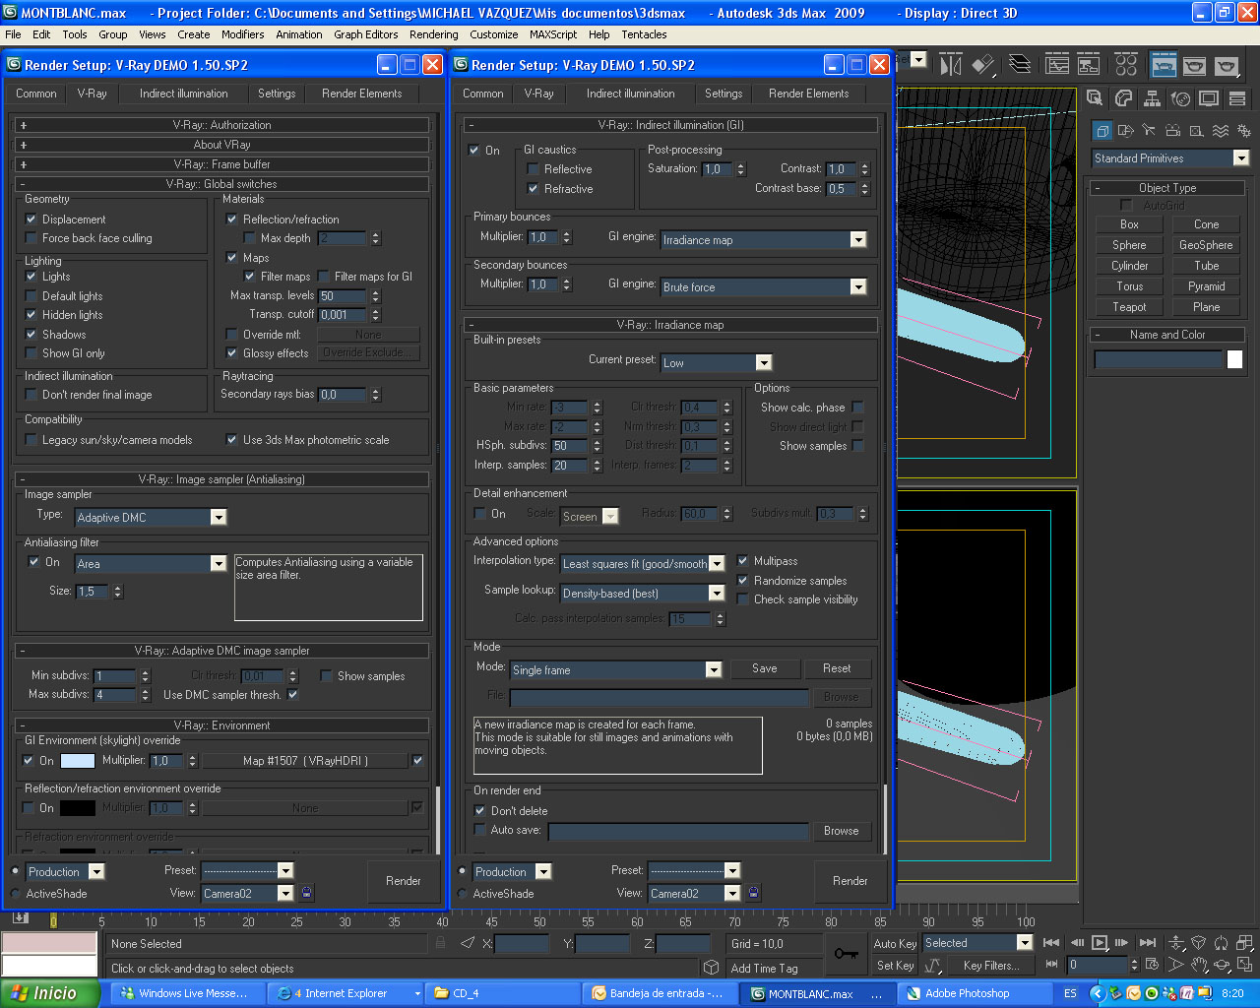This screenshot has height=1008, width=1260.
Task: Expand V-Ray Frame buffer rollout
Action: click(222, 164)
